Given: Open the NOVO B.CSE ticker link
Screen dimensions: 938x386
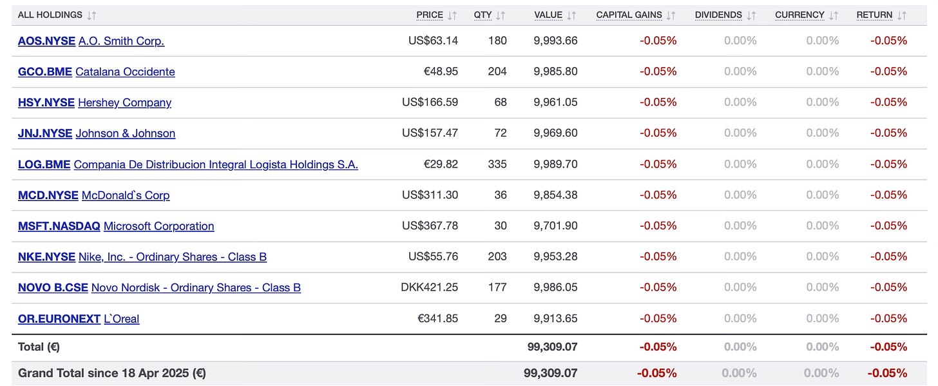Looking at the screenshot, I should coord(53,288).
